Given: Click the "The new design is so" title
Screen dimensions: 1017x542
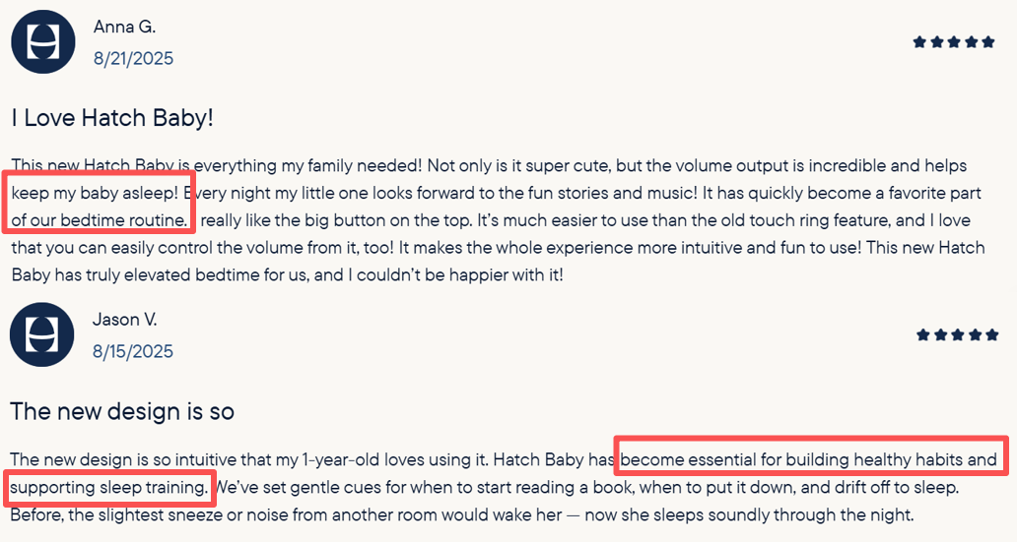Looking at the screenshot, I should click(x=122, y=411).
